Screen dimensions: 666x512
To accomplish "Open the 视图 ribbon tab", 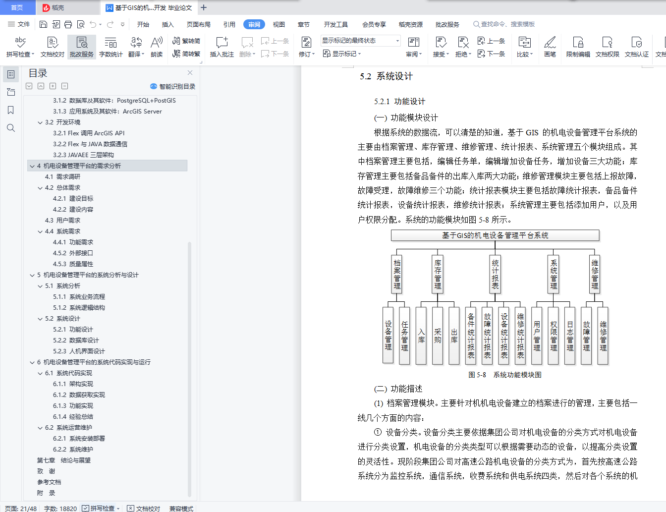I will 279,24.
